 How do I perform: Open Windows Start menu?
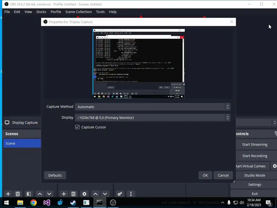point(6,203)
